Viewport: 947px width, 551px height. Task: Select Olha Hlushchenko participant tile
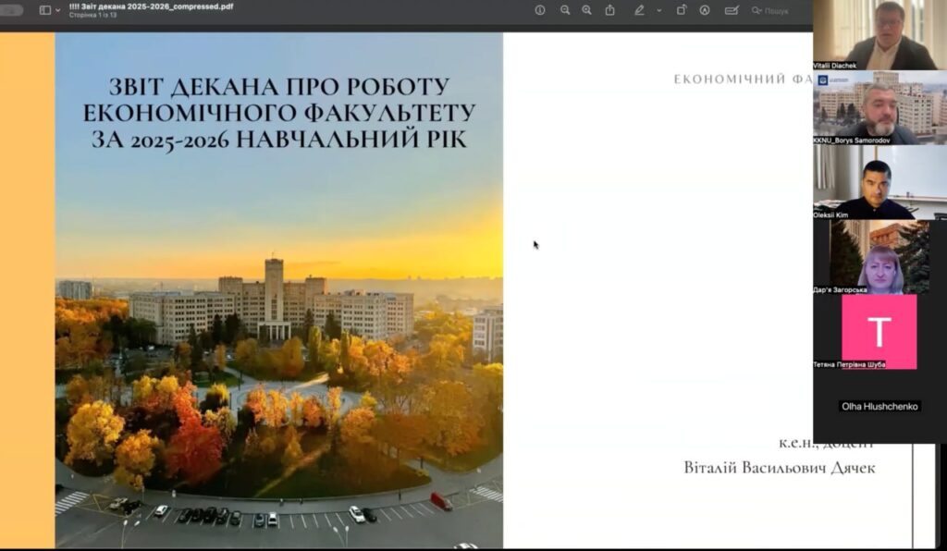pyautogui.click(x=879, y=406)
